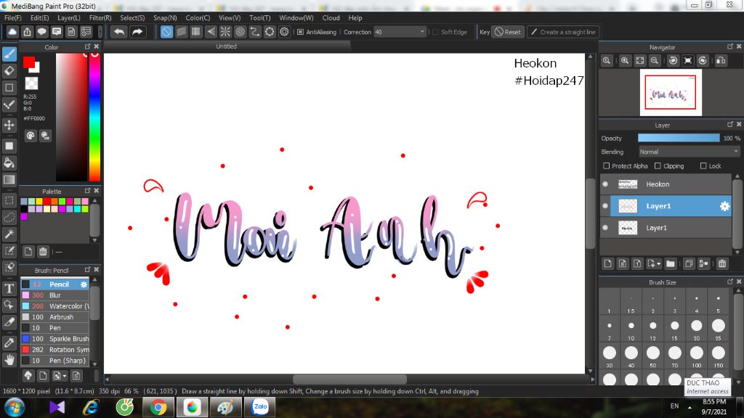Select the Magic Wand tool
Image resolution: width=744 pixels, height=418 pixels.
(x=9, y=234)
